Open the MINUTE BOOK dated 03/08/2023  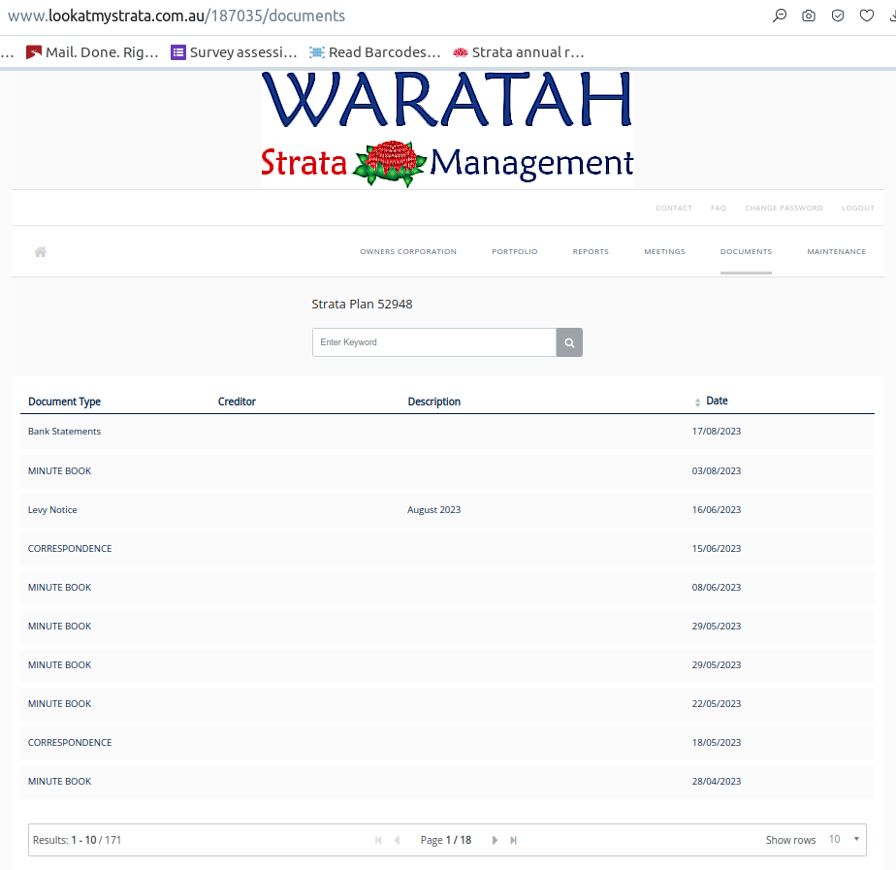447,471
